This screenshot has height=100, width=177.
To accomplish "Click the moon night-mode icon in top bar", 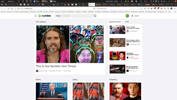I will (x=122, y=1).
